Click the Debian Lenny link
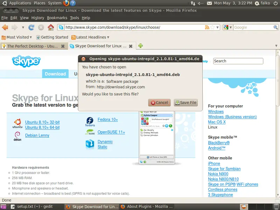280x210 pixels. (x=37, y=135)
